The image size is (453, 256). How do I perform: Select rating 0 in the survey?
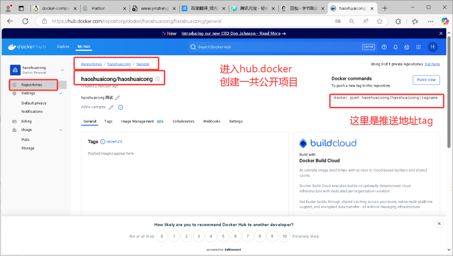coord(162,237)
